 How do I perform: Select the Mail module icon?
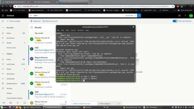(4, 103)
